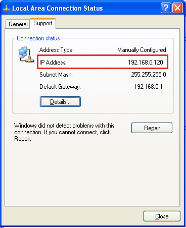The image size is (186, 228).
Task: Close the dialog with the red X
Action: tap(177, 8)
